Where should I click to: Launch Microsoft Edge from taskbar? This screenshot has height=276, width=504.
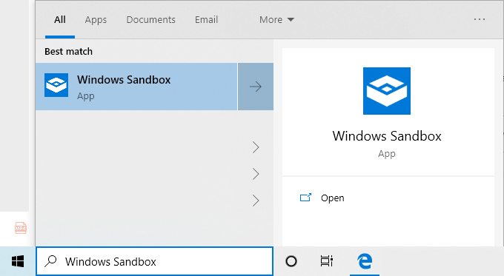[x=365, y=261]
